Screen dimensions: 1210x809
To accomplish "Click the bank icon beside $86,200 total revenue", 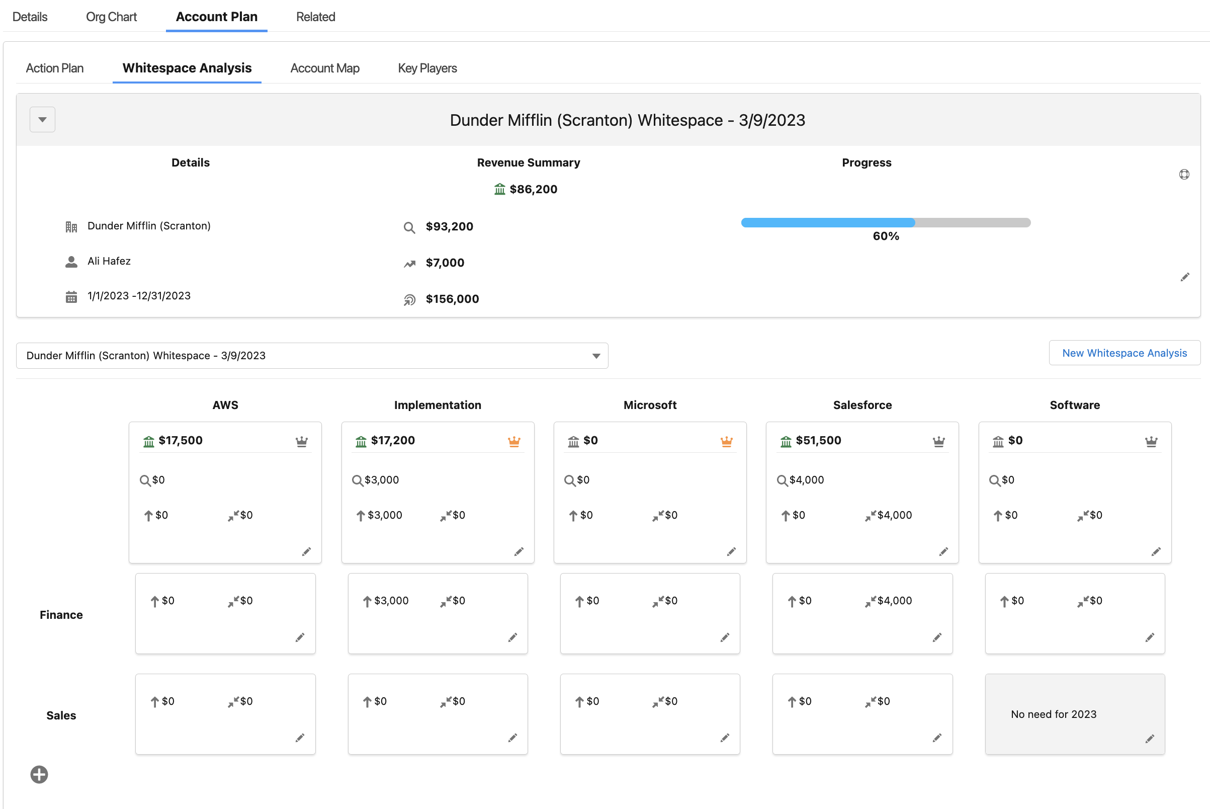I will click(x=499, y=189).
